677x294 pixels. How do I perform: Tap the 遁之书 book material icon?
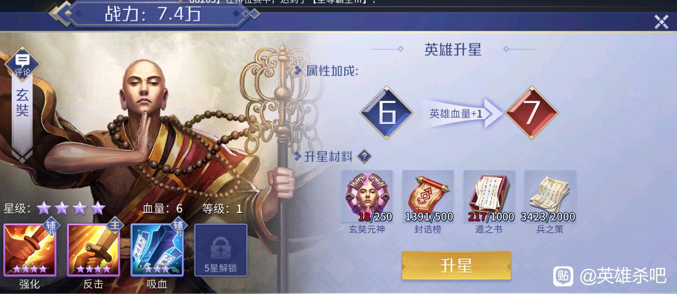click(x=489, y=196)
